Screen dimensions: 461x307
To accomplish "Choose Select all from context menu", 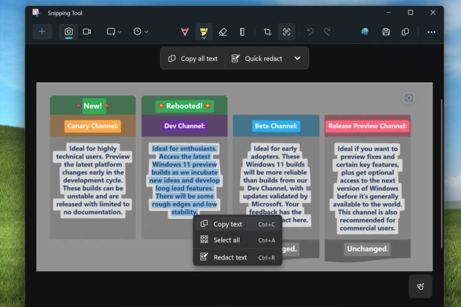I will (238, 240).
